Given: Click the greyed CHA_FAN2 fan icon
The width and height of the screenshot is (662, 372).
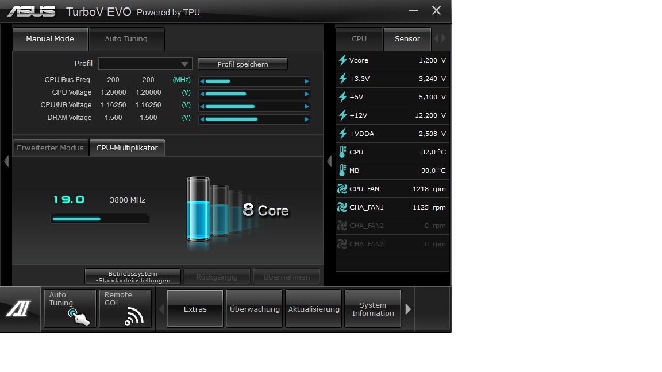Looking at the screenshot, I should coord(342,226).
